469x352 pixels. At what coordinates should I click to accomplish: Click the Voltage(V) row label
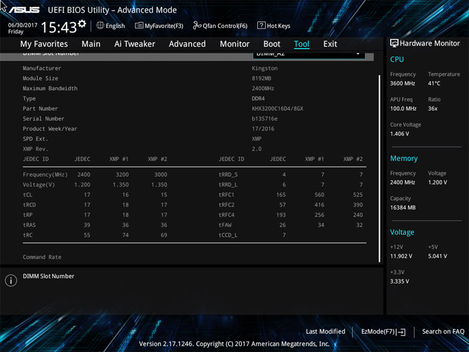click(39, 184)
